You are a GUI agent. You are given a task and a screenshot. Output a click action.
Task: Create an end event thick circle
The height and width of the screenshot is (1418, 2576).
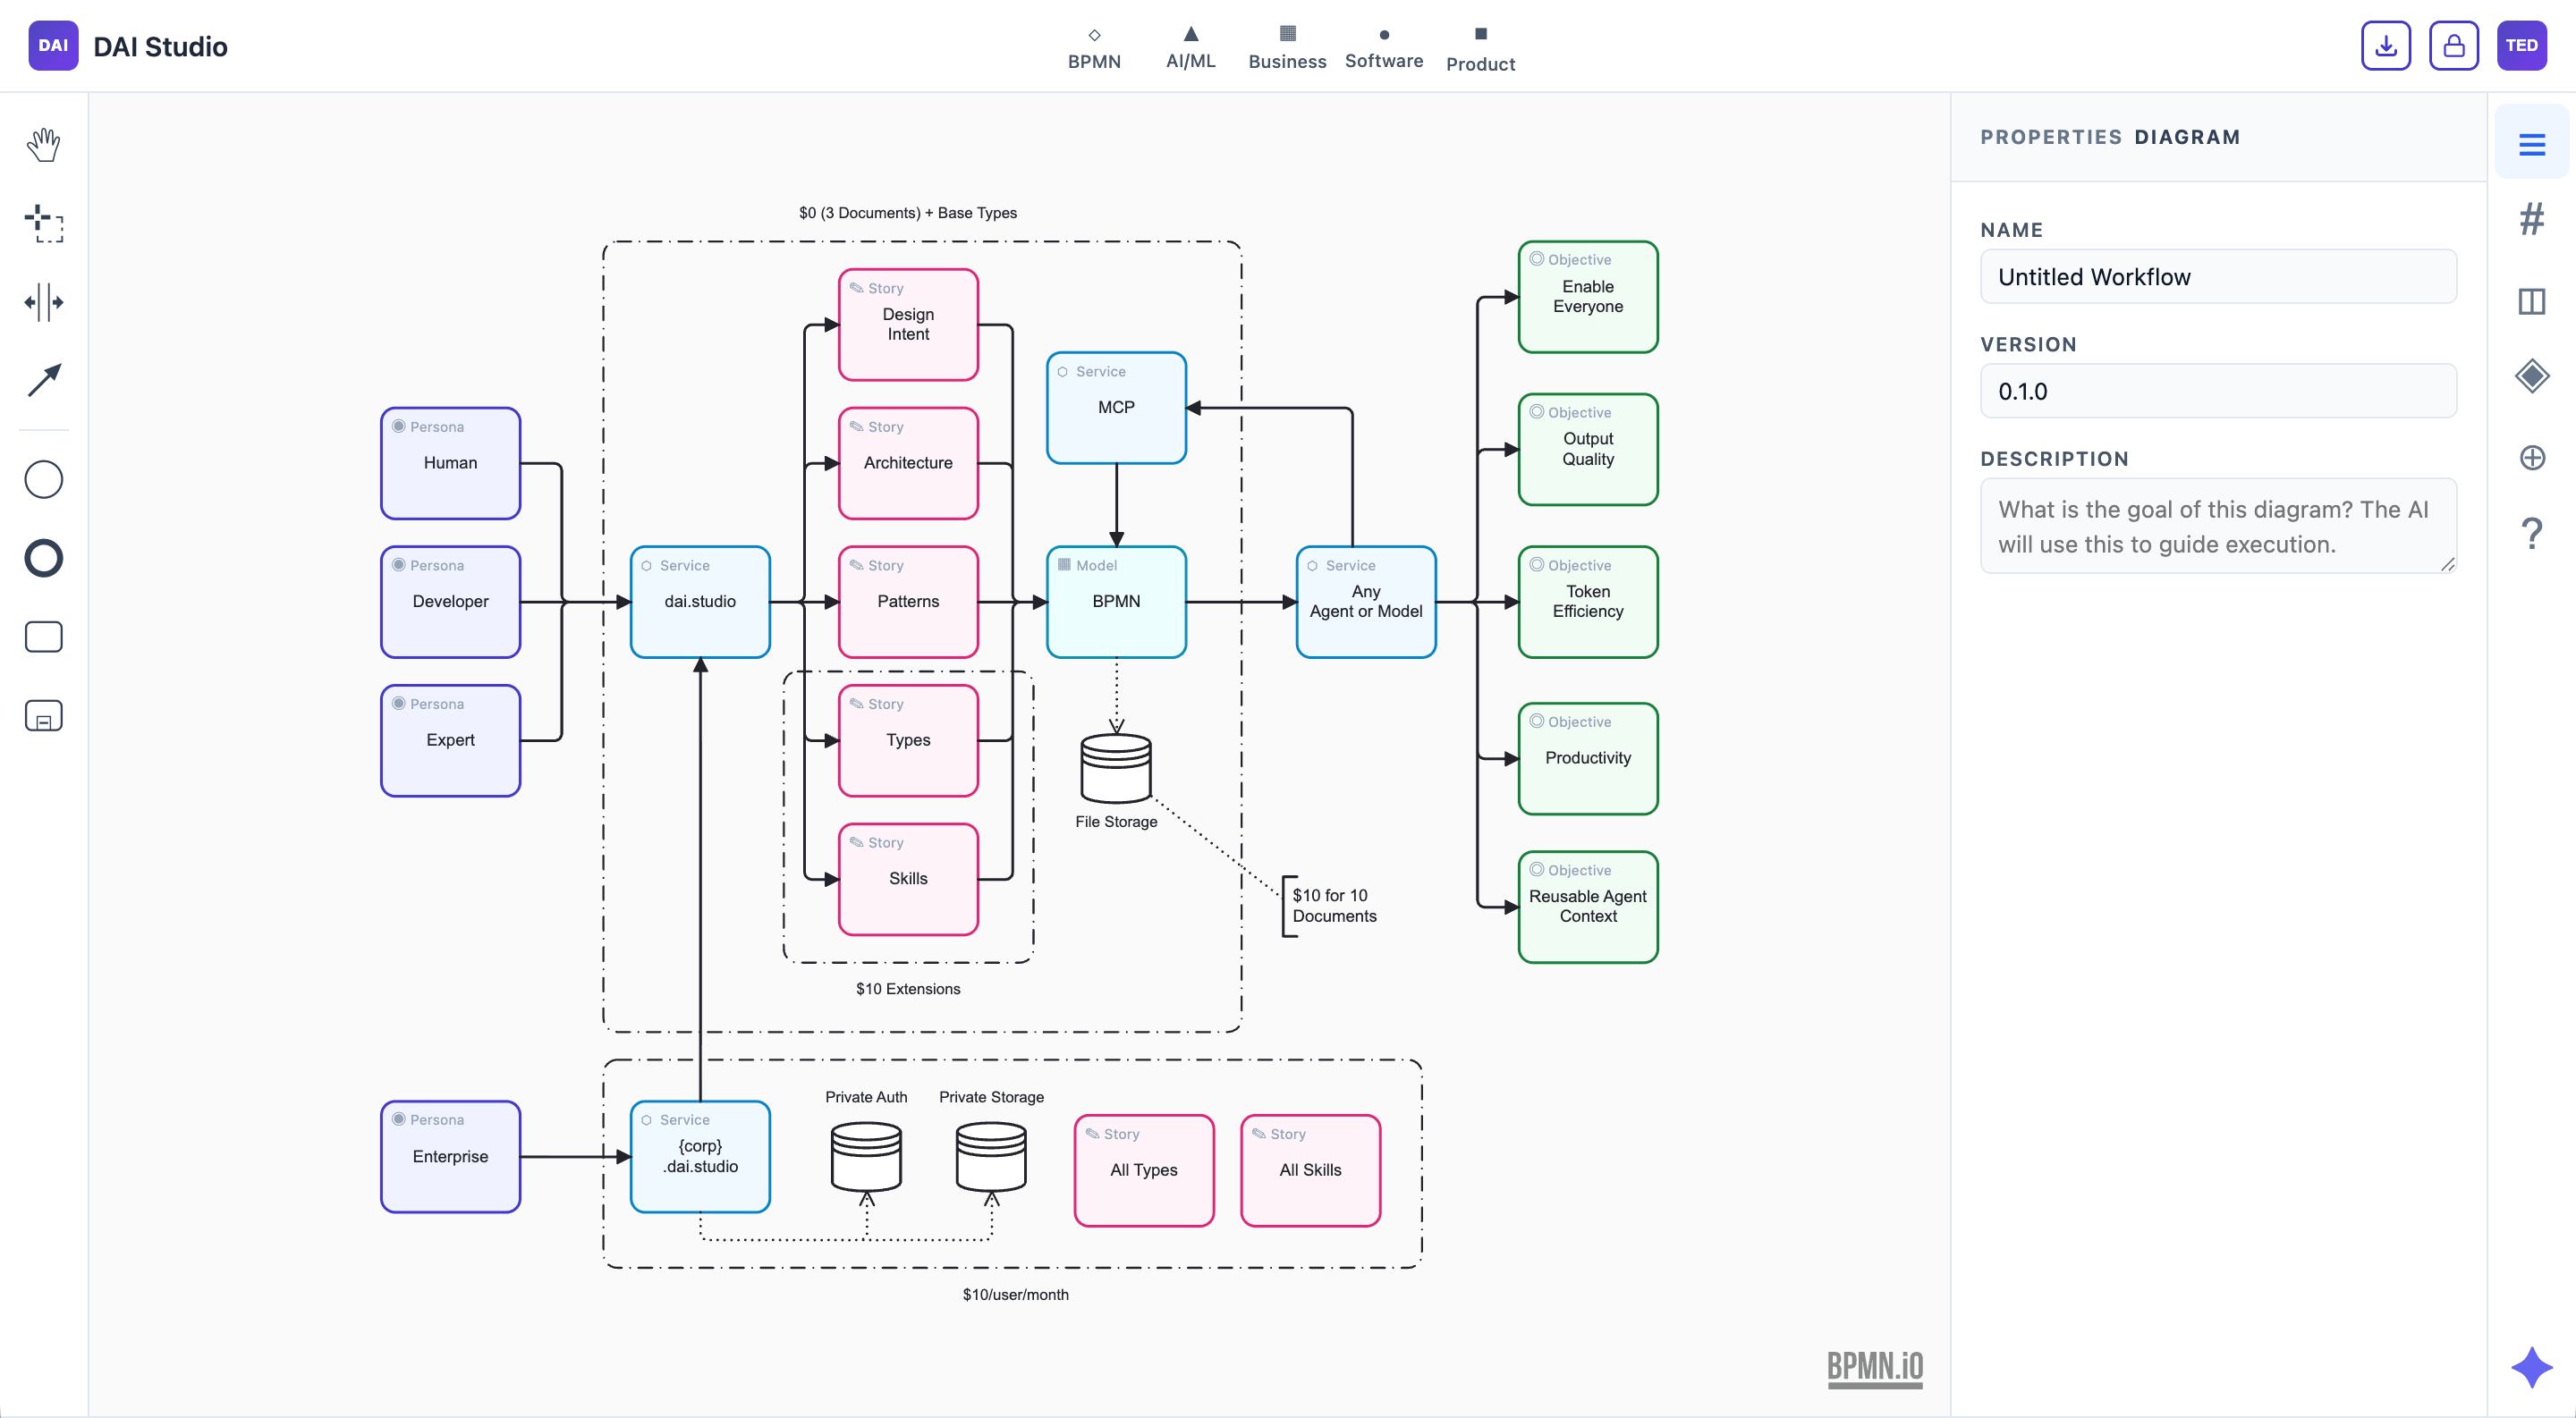43,558
